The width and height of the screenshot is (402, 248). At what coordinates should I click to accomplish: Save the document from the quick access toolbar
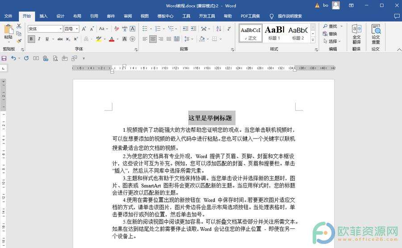tap(4, 58)
